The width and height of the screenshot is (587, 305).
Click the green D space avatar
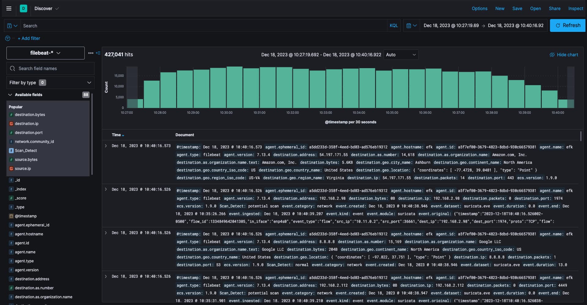coord(24,9)
